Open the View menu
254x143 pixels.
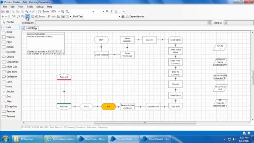point(21,7)
